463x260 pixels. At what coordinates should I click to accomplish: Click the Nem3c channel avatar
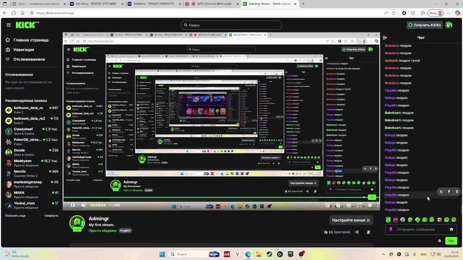(x=8, y=173)
